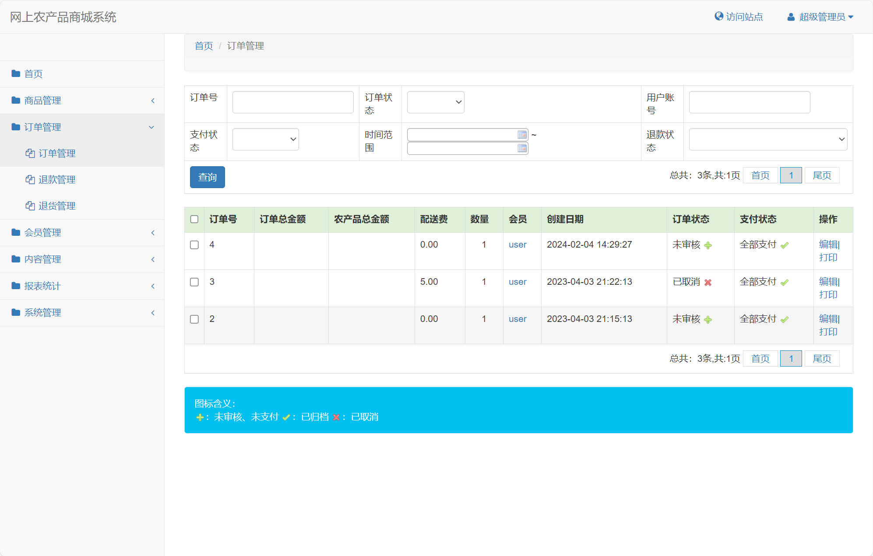Click 编辑 link for order 4

tap(828, 245)
